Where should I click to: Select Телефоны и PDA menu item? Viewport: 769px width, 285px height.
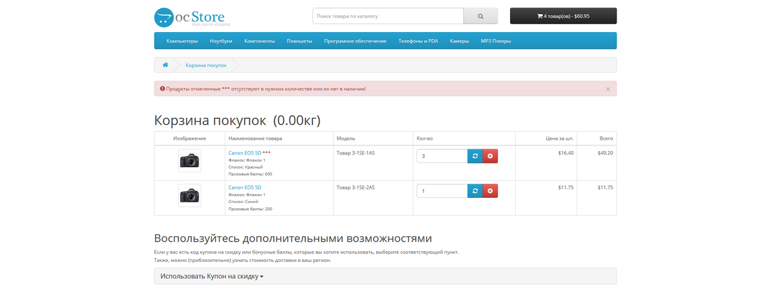pyautogui.click(x=418, y=41)
